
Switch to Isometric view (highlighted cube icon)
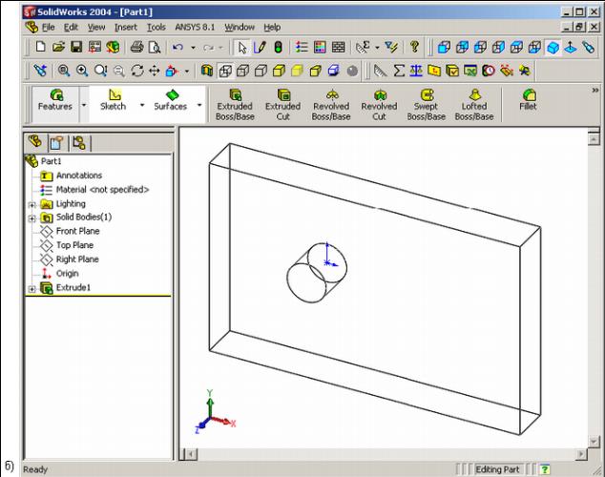pyautogui.click(x=553, y=48)
